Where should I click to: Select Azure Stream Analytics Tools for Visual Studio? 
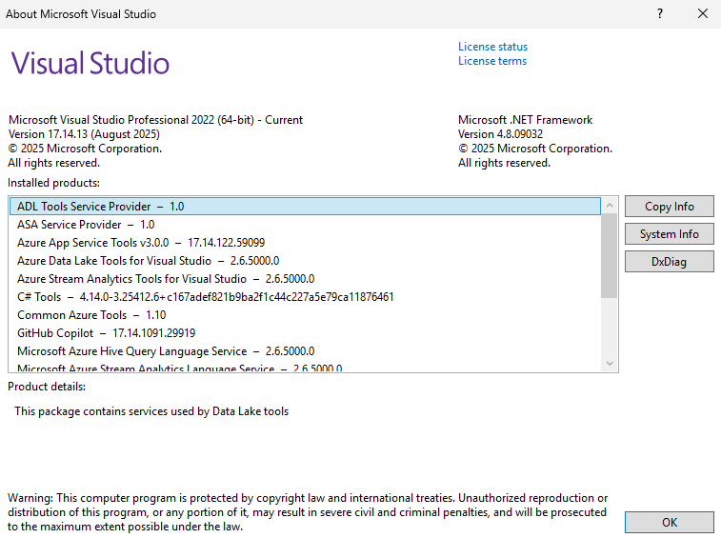(305, 279)
